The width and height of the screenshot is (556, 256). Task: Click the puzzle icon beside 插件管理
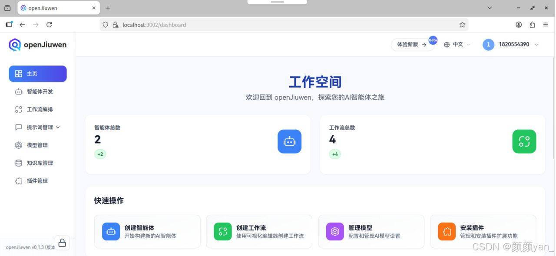click(x=19, y=181)
